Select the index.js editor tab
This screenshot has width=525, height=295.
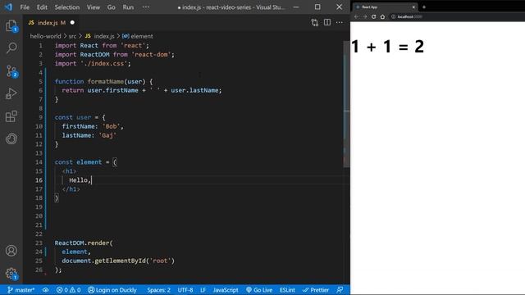coord(51,23)
